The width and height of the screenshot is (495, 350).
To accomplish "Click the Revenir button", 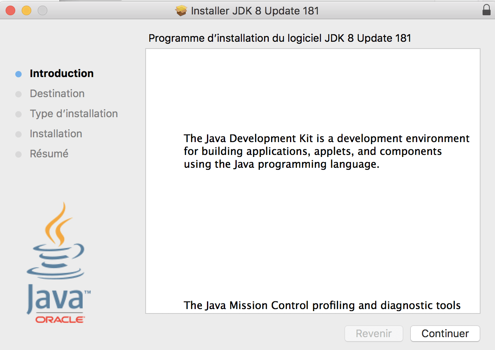I will pyautogui.click(x=374, y=334).
